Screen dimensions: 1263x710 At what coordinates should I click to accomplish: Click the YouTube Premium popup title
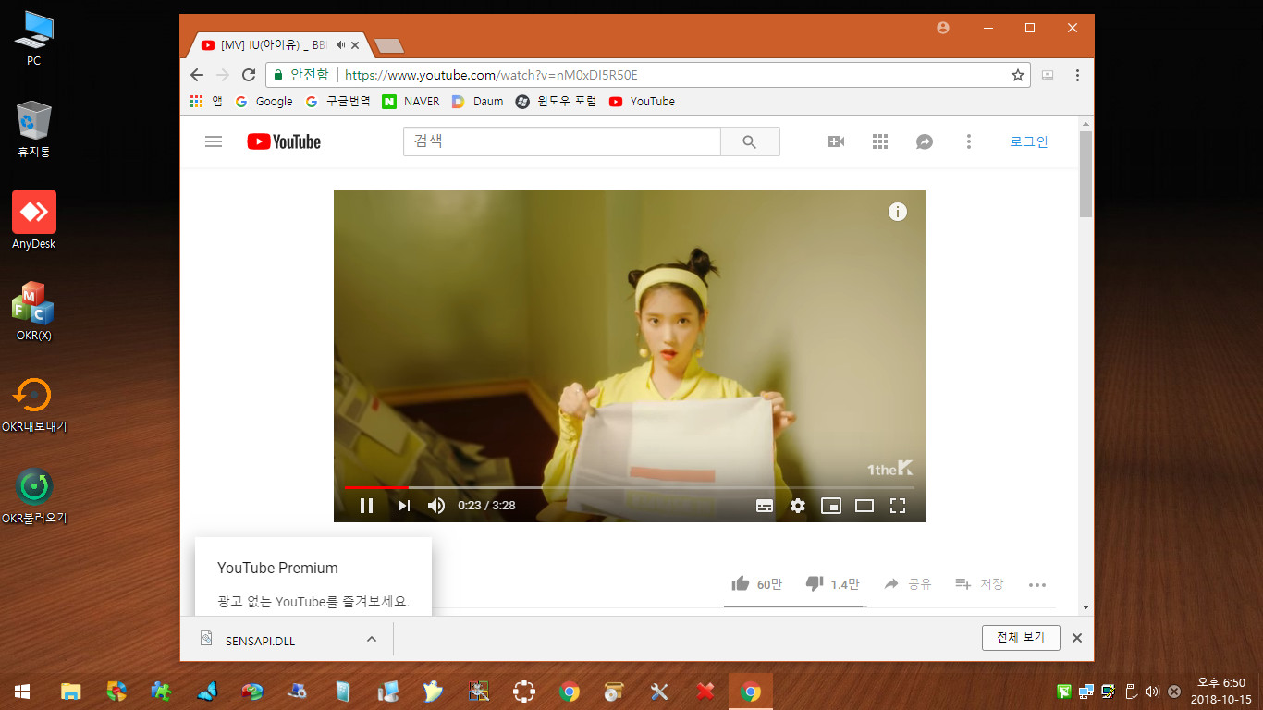click(x=277, y=568)
